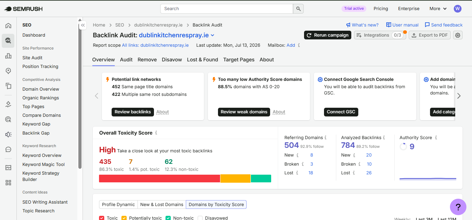Click the Authority Score trend line chart
Viewport: 472px width, 220px height.
[x=428, y=179]
